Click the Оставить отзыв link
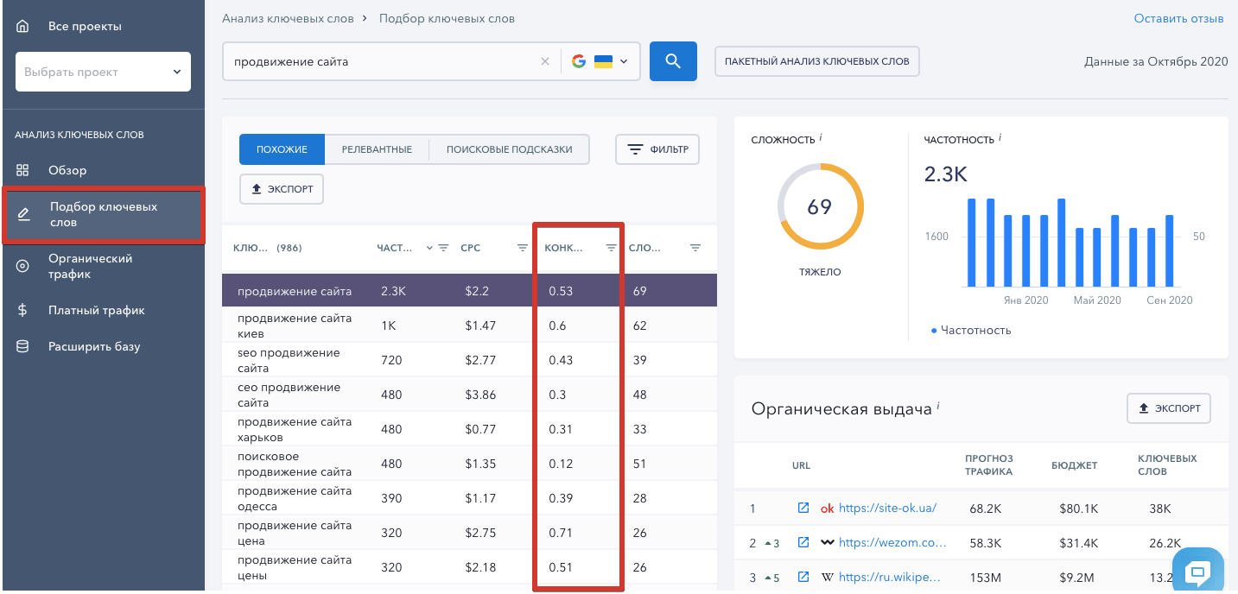This screenshot has height=594, width=1238. (x=1178, y=18)
